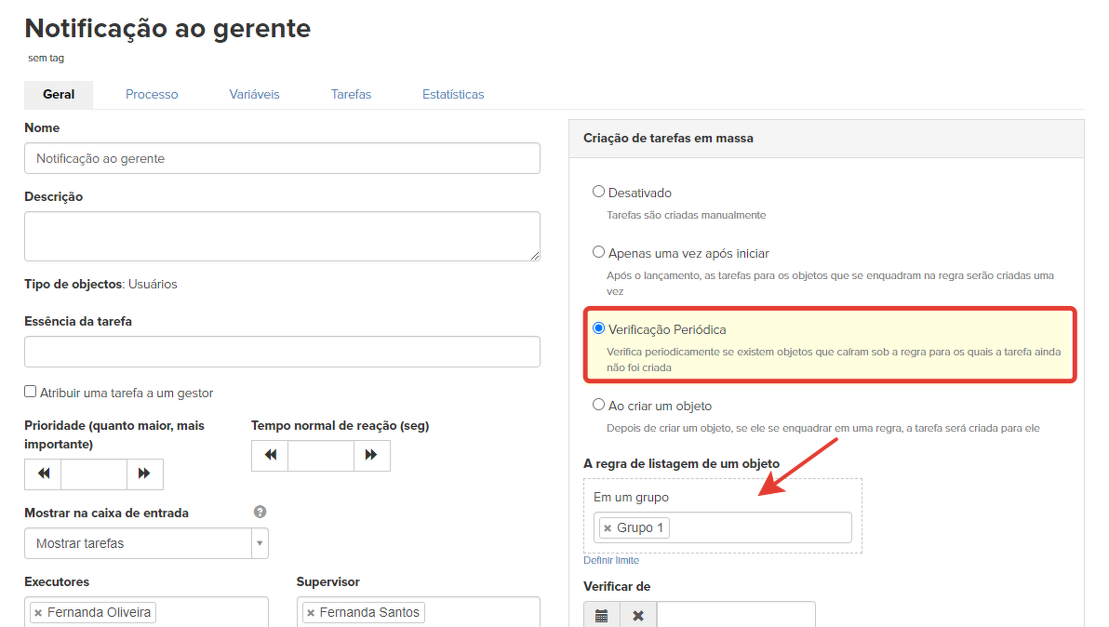The width and height of the screenshot is (1109, 627).
Task: Click the help question mark icon
Action: [261, 512]
